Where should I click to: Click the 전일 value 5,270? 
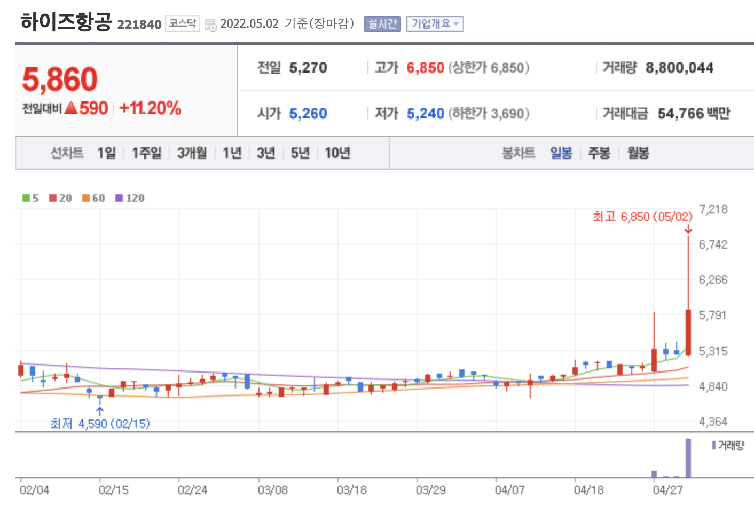[308, 68]
